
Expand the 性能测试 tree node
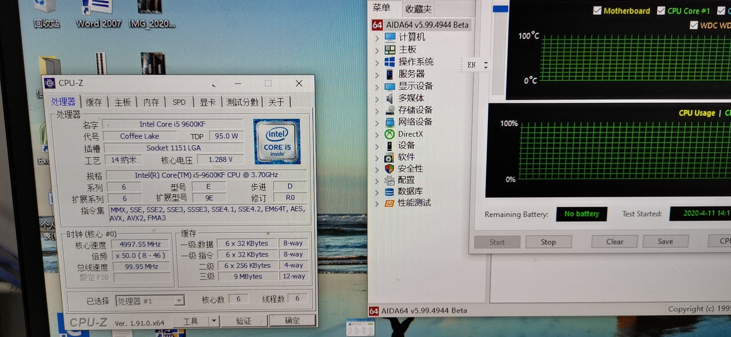coord(377,204)
